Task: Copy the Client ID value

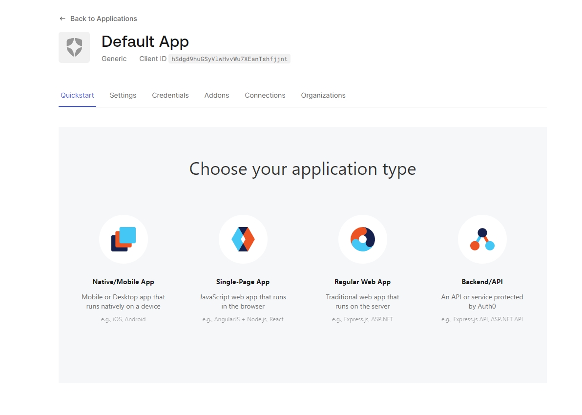Action: pos(229,59)
